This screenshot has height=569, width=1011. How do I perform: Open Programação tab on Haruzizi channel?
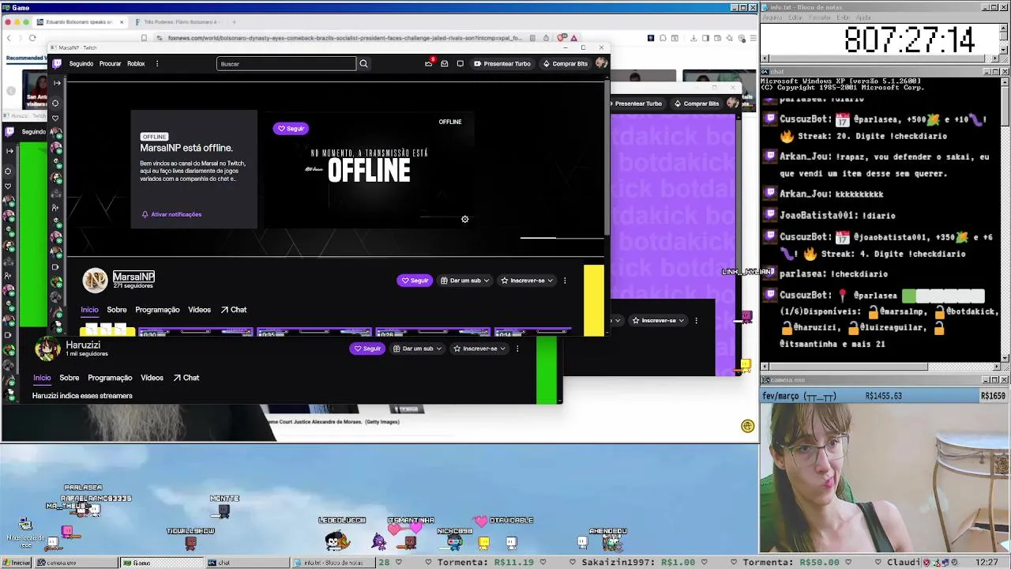(x=110, y=378)
